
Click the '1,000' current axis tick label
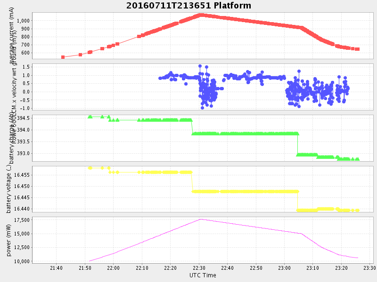(x=22, y=21)
